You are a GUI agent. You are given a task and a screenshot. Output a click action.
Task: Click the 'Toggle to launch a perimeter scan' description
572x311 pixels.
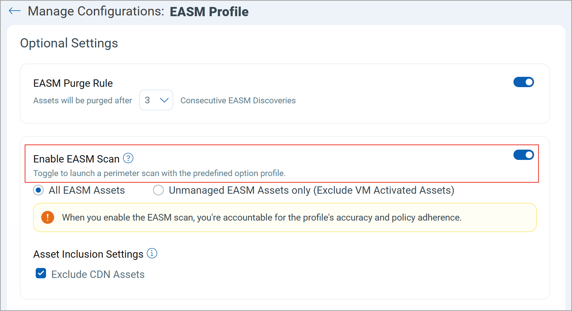(159, 173)
